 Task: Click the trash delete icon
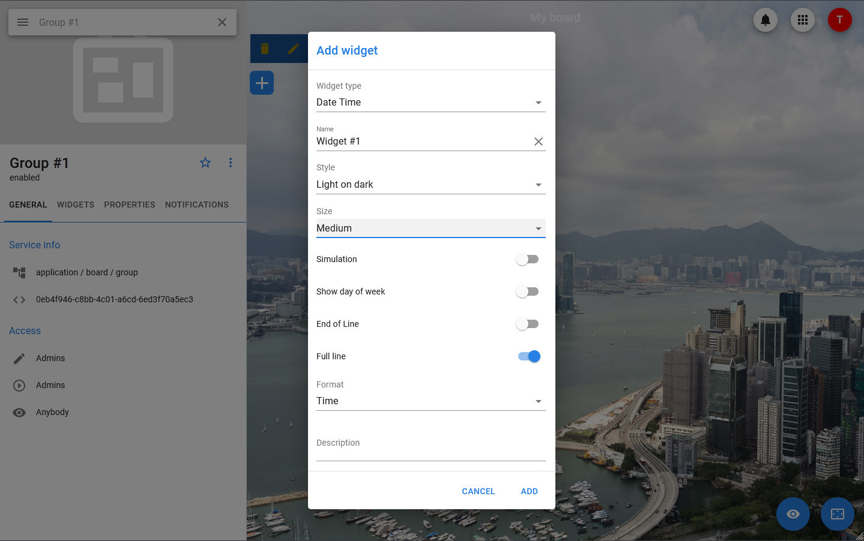[265, 49]
